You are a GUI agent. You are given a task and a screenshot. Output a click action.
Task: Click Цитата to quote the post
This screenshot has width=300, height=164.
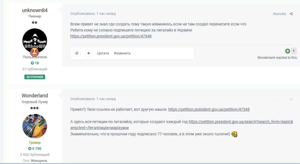(x=103, y=53)
